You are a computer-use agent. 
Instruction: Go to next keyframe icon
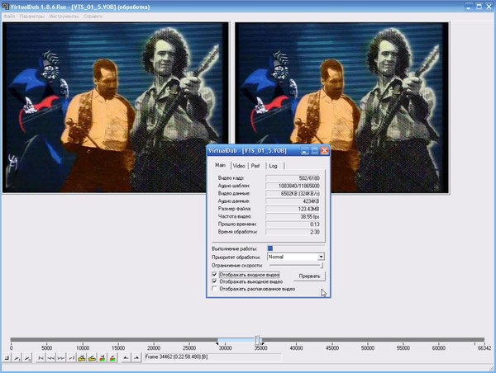click(x=92, y=357)
